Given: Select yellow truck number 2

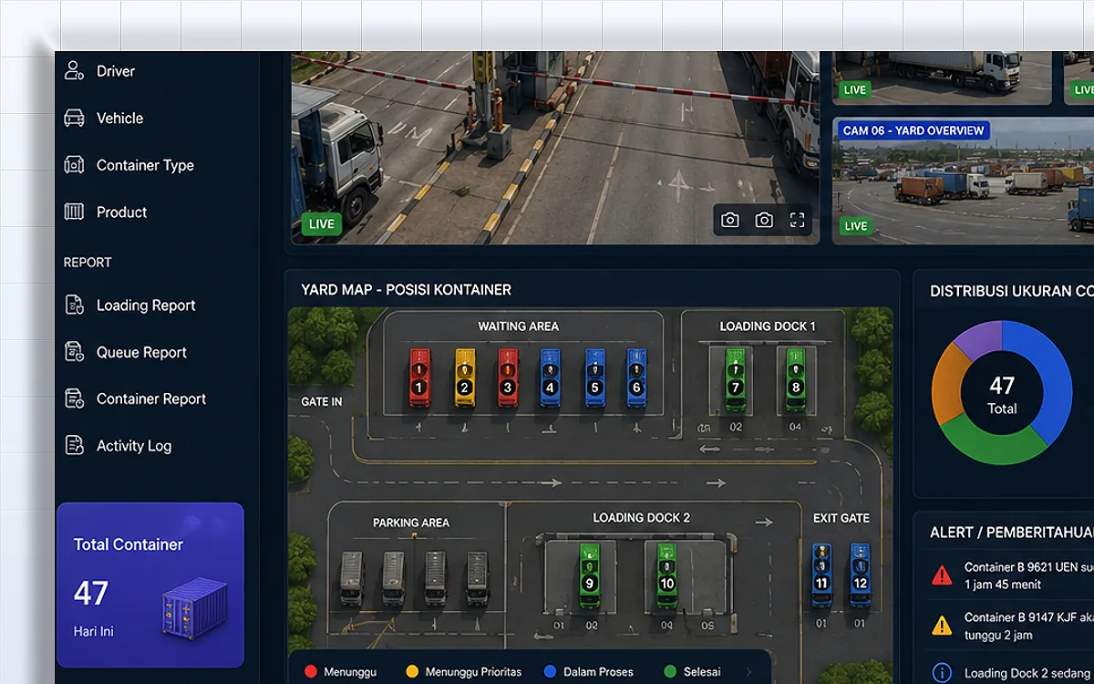Looking at the screenshot, I should coord(464,377).
